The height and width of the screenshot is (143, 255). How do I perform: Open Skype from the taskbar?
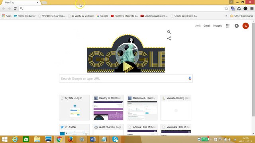pyautogui.click(x=115, y=139)
